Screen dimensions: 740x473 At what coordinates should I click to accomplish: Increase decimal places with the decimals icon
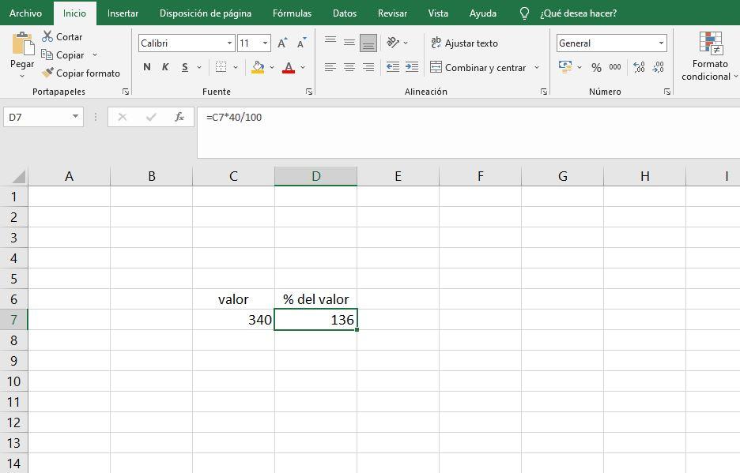tap(637, 68)
